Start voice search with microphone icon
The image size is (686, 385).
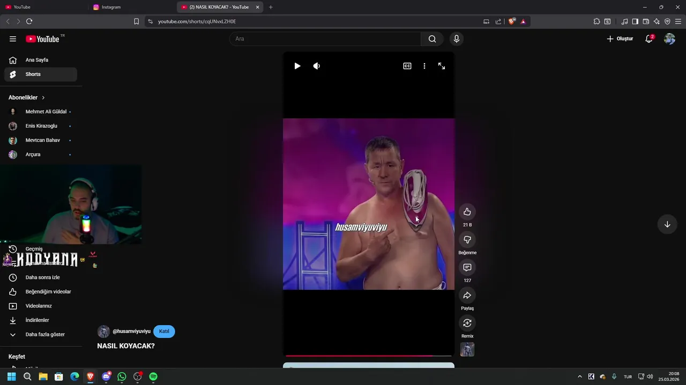(x=457, y=38)
